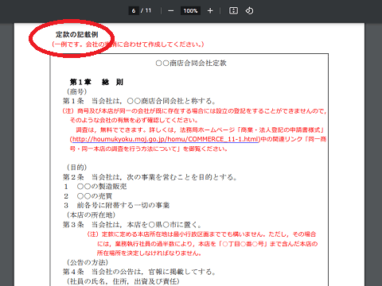Click the label (本店の所在地)

91,214
